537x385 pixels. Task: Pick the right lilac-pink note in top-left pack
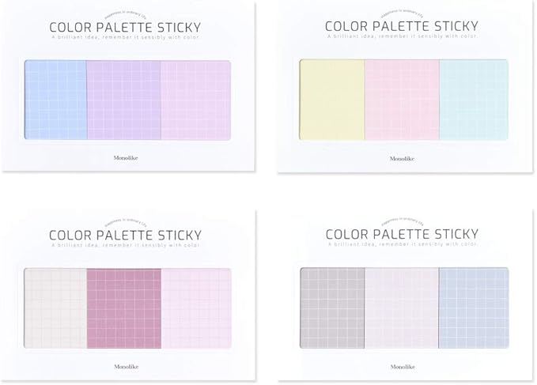[193, 99]
